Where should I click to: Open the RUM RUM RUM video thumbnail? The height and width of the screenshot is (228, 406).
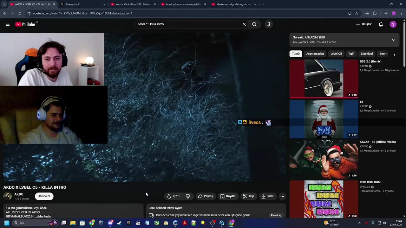[324, 199]
